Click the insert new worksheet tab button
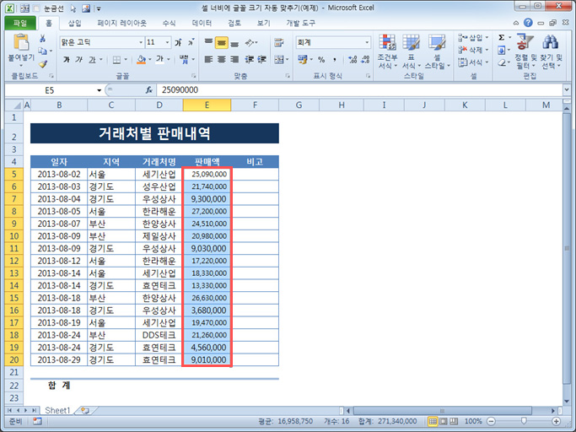Viewport: 576px width, 432px height. pyautogui.click(x=85, y=410)
